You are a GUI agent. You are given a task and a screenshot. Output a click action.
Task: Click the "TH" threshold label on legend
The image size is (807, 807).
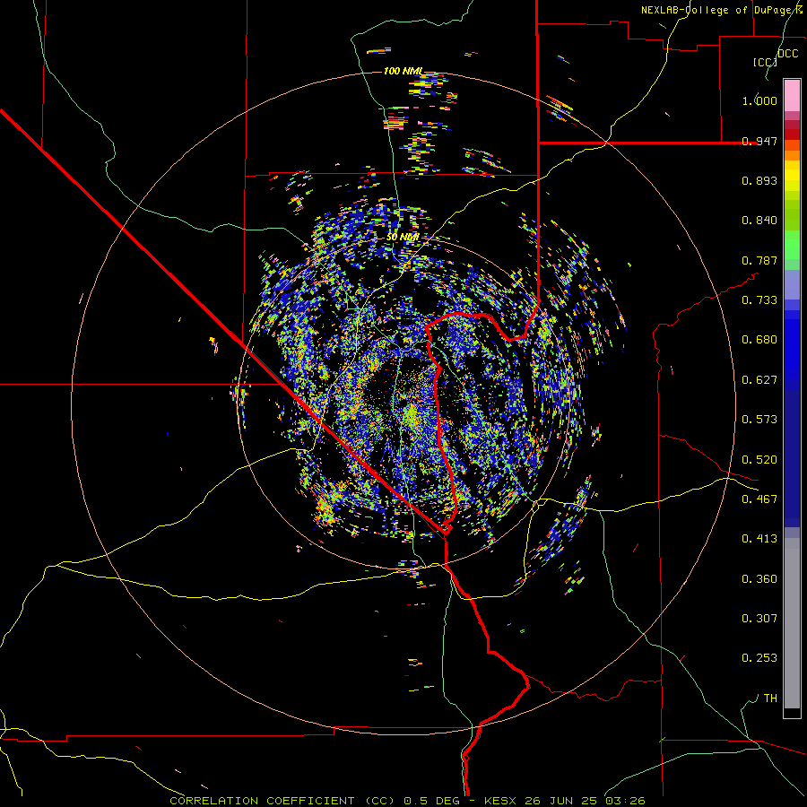pos(770,699)
